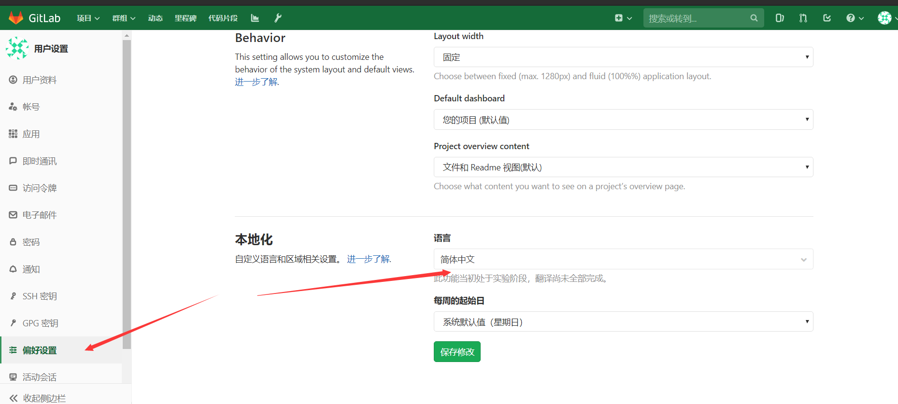Select 帐号 in the sidebar
Image resolution: width=898 pixels, height=404 pixels.
61,107
